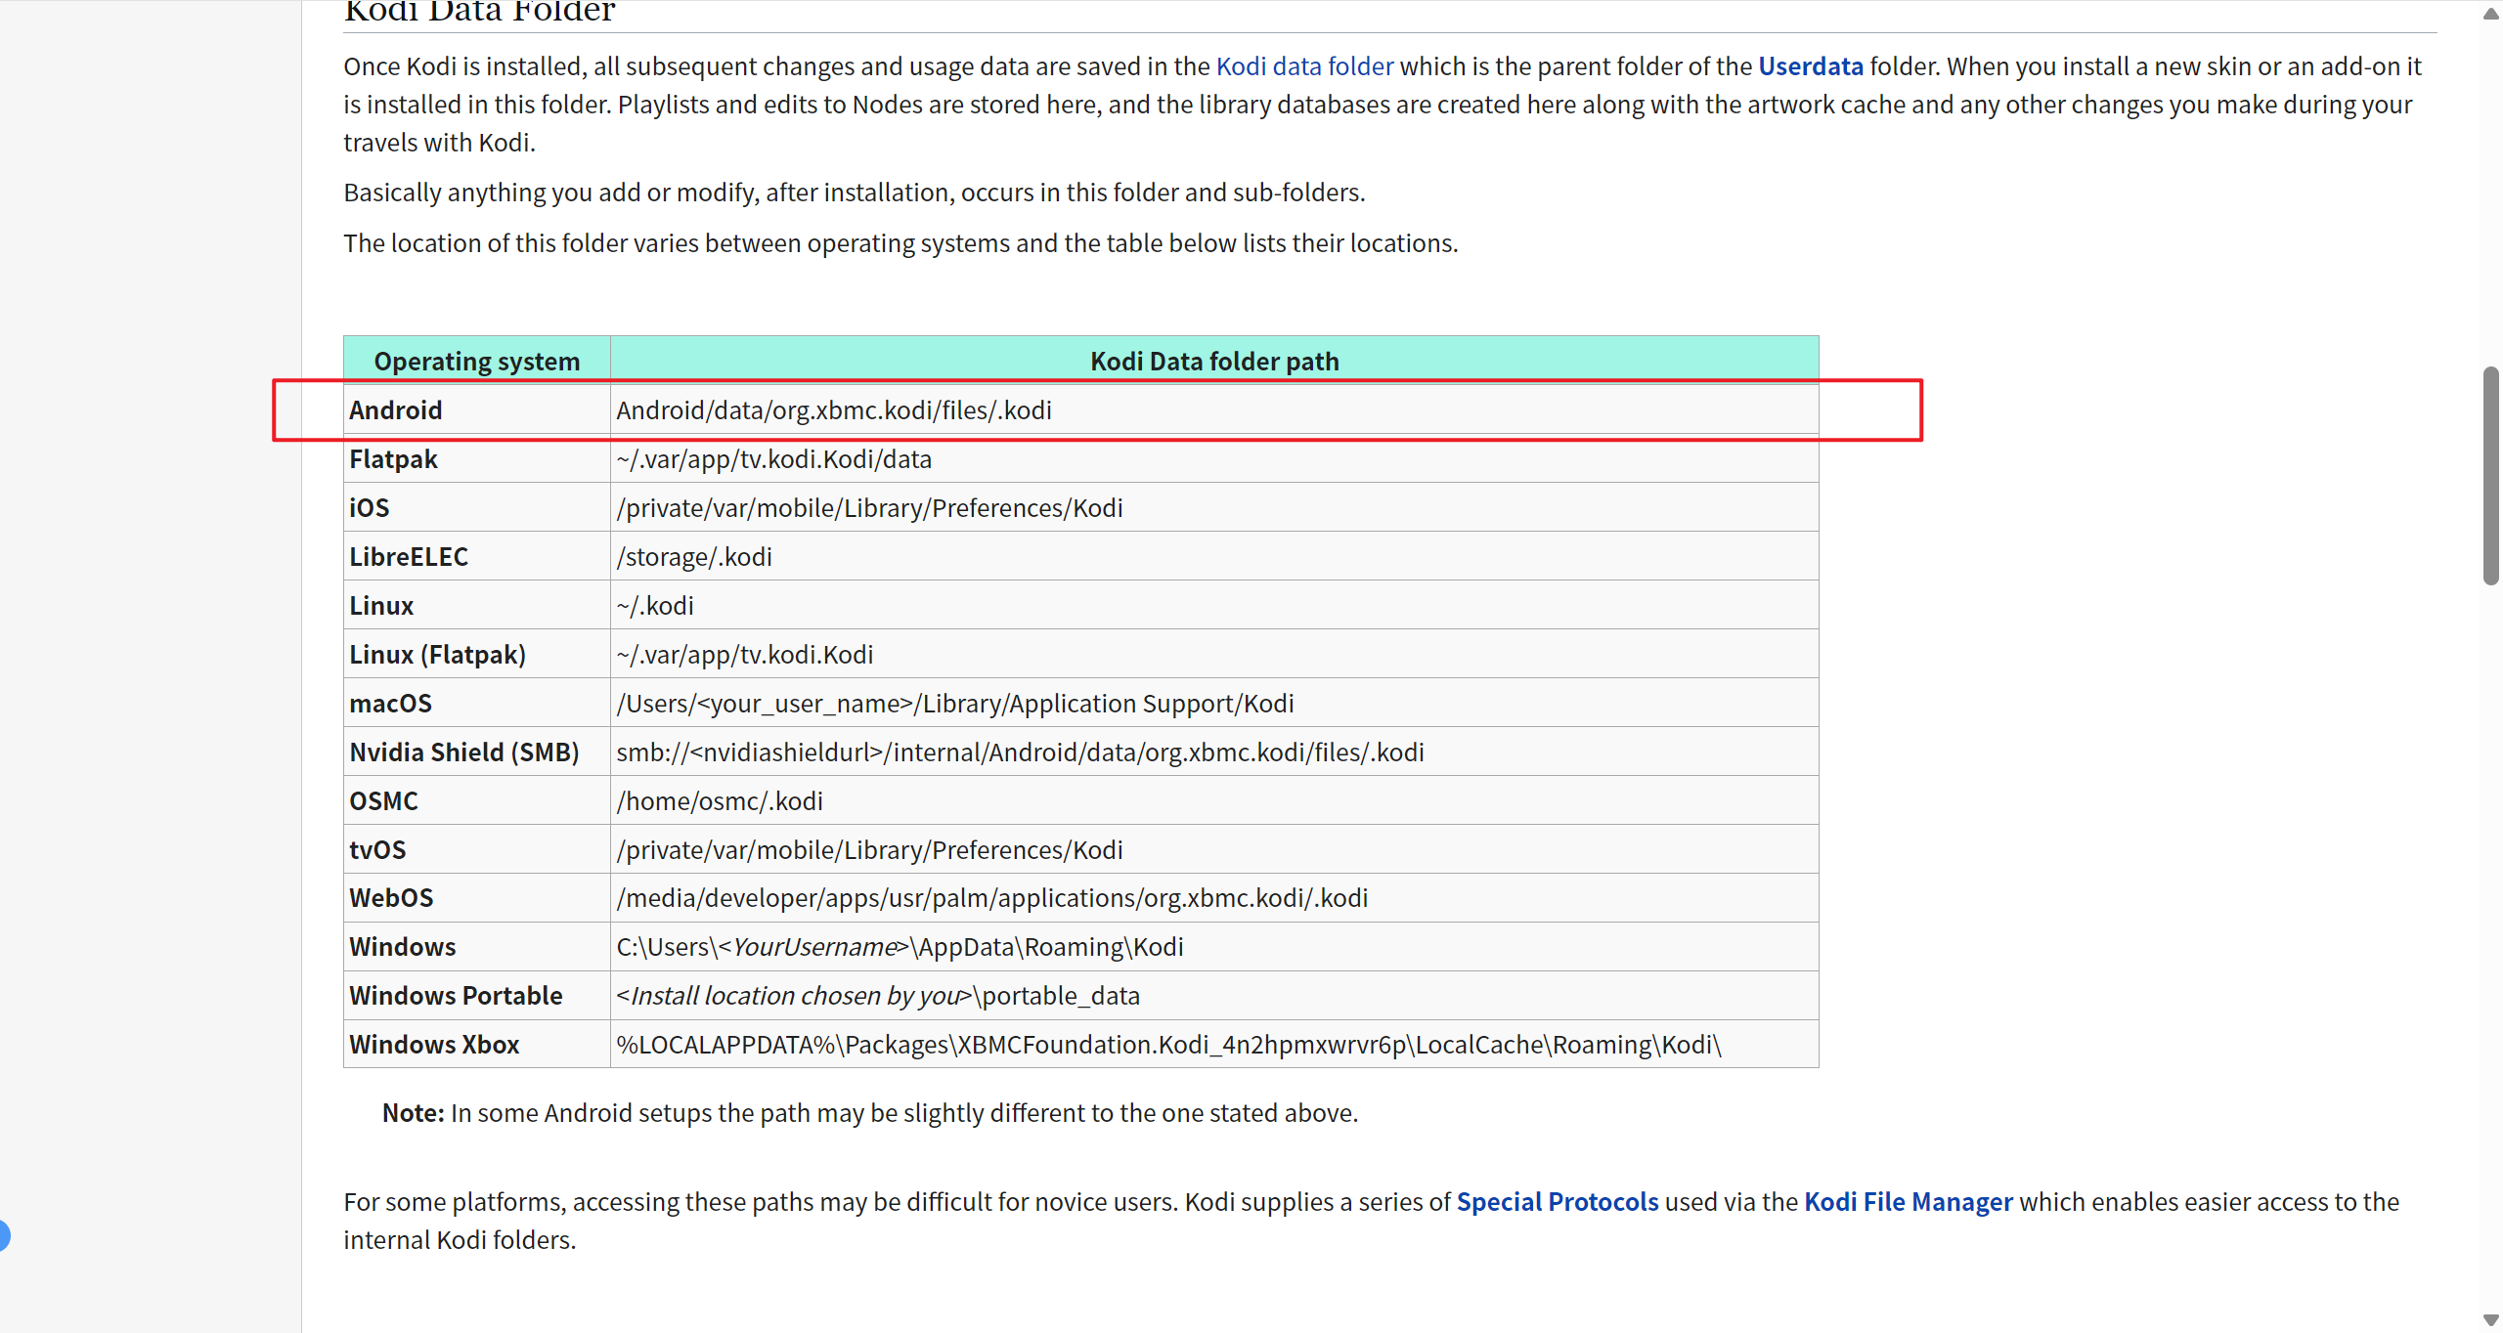The image size is (2503, 1333).
Task: Click the Windows Xbox LocalCache path
Action: 1167,1044
